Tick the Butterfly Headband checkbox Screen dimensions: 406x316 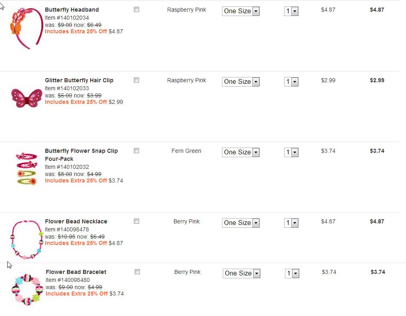[136, 10]
